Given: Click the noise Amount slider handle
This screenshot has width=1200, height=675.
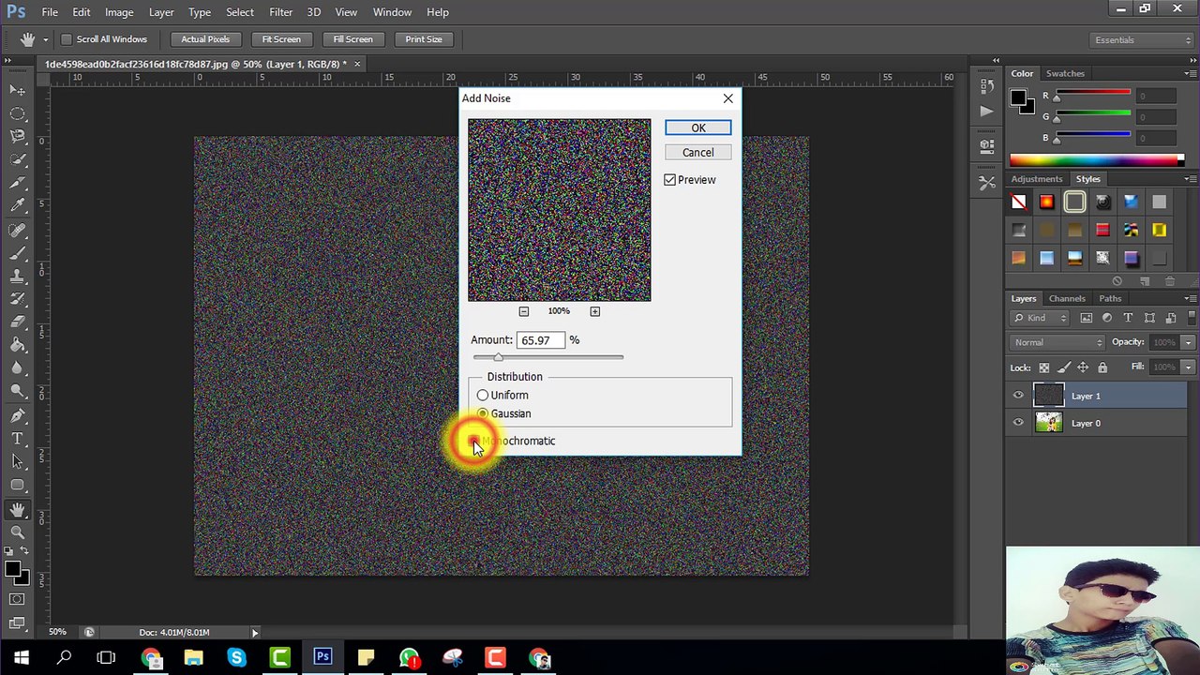Looking at the screenshot, I should 498,357.
